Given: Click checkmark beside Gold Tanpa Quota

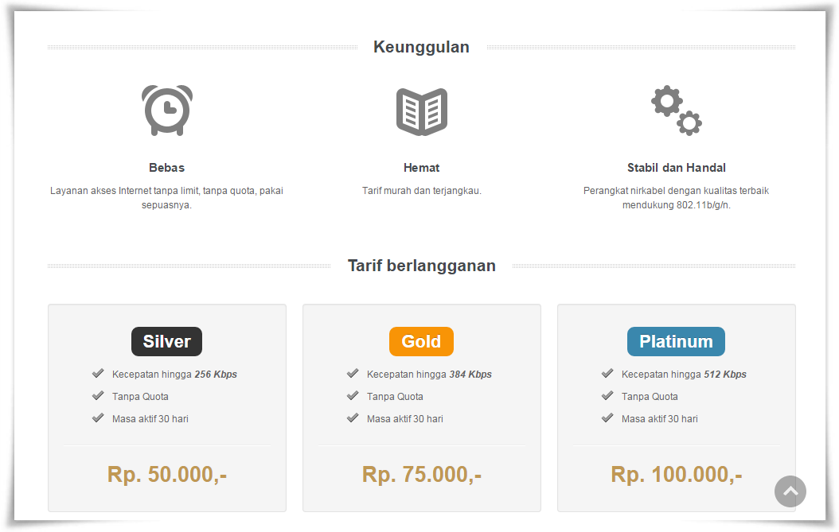Looking at the screenshot, I should coord(353,396).
